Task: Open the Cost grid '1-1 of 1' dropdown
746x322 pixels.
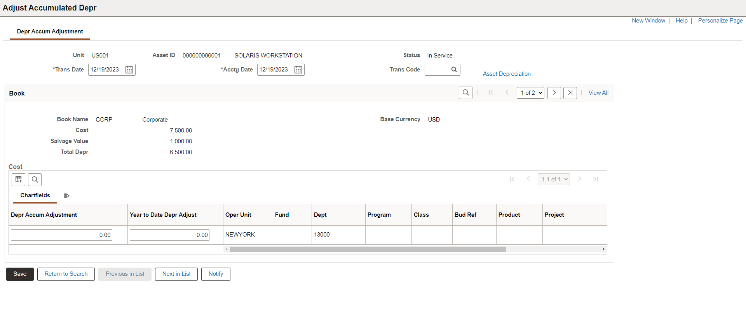Action: 554,179
